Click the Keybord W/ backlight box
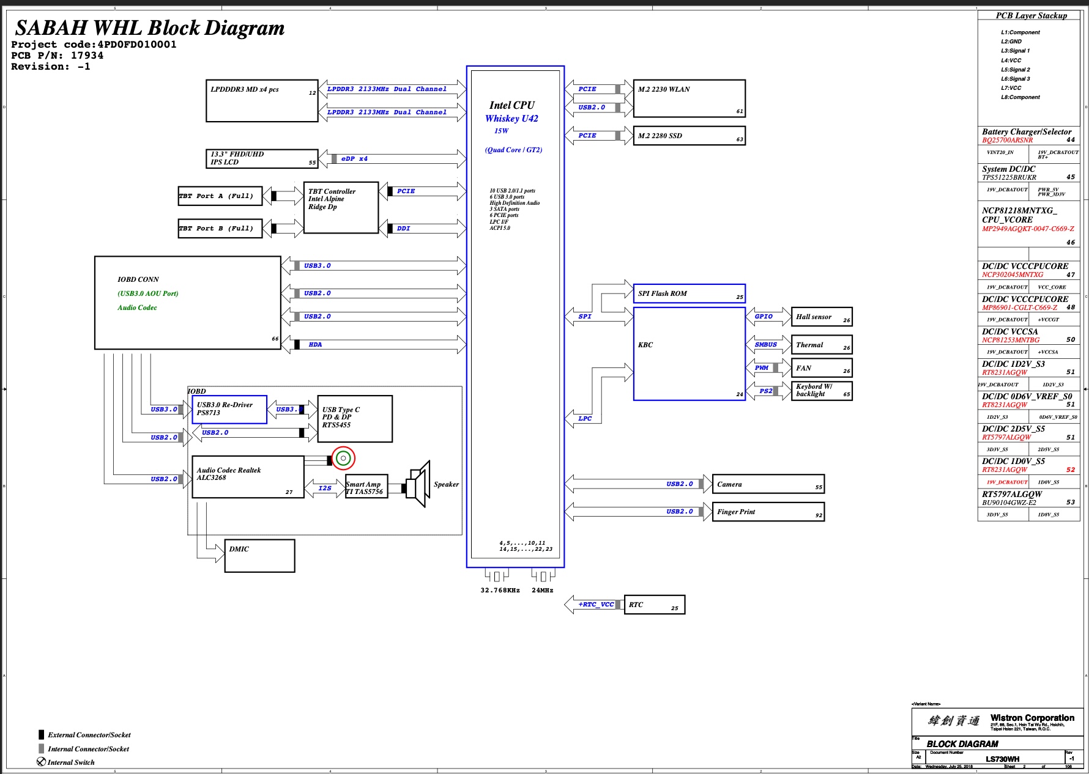 click(822, 391)
